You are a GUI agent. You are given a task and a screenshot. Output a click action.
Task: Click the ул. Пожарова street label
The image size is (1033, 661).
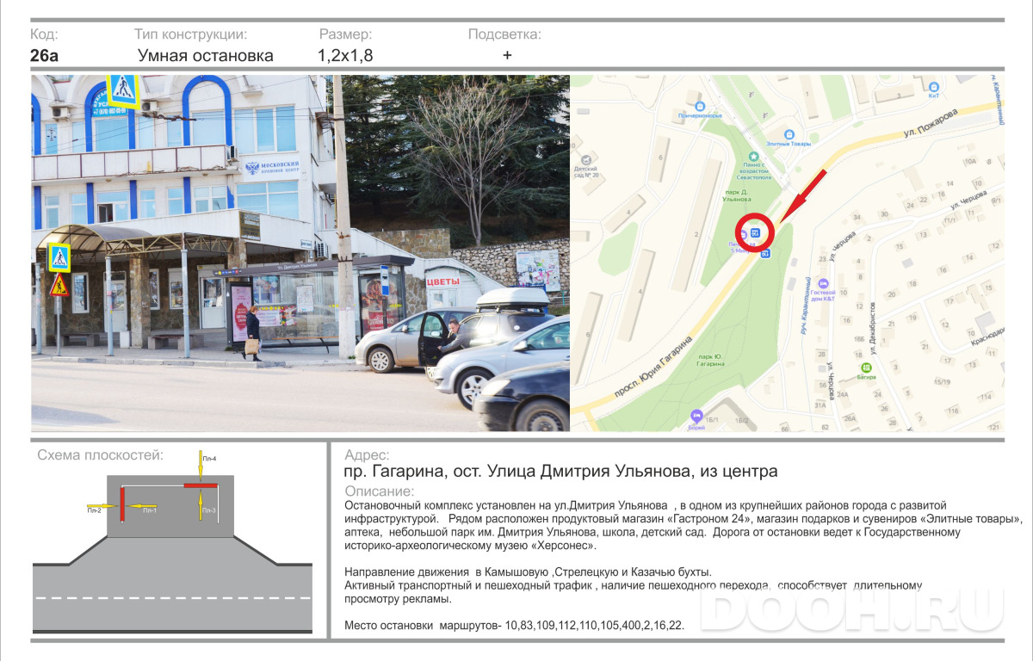pos(930,123)
